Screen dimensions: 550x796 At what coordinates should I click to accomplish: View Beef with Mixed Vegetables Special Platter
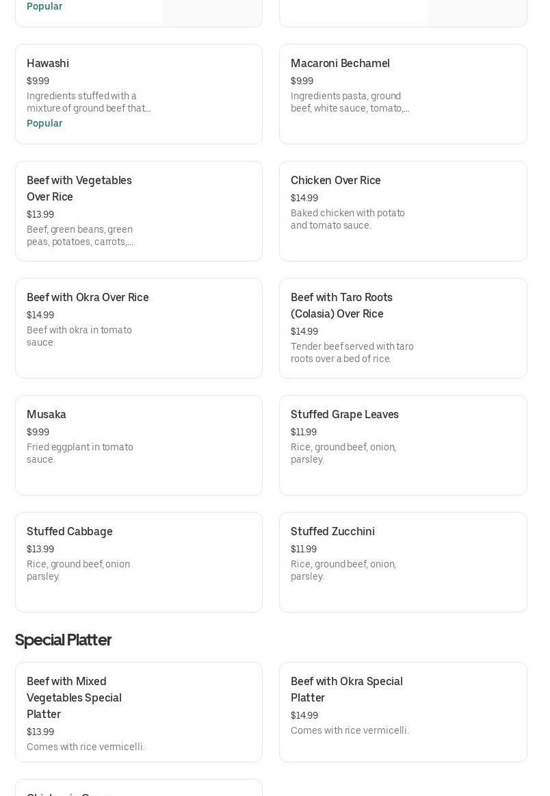(138, 712)
